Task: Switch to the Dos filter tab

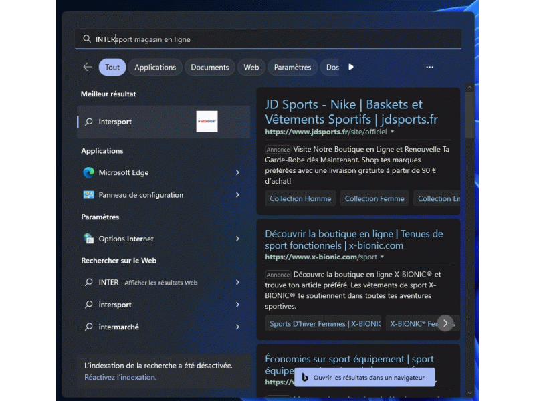Action: click(x=330, y=67)
